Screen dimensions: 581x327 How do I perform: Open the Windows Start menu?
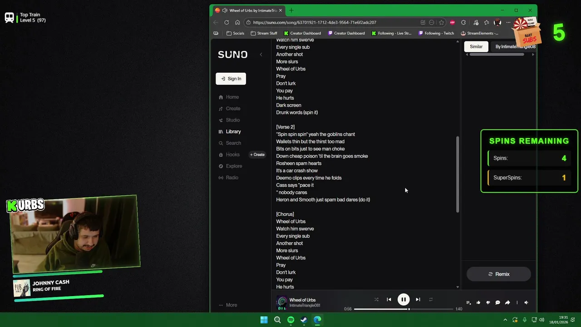pyautogui.click(x=264, y=320)
